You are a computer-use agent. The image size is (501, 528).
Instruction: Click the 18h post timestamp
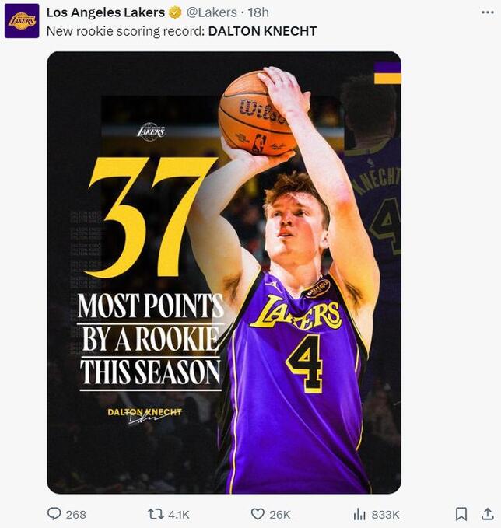coord(258,12)
